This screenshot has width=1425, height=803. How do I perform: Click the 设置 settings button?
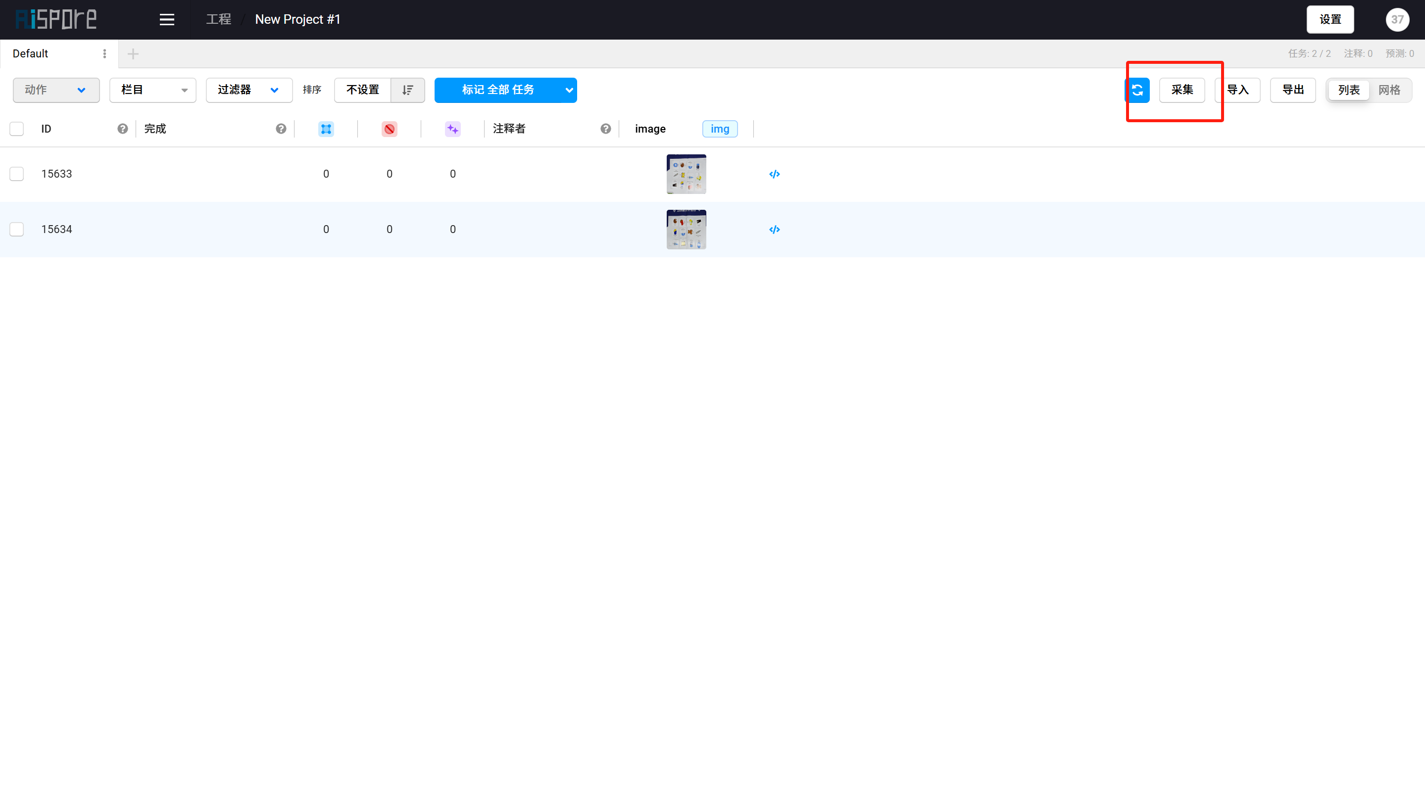point(1330,20)
